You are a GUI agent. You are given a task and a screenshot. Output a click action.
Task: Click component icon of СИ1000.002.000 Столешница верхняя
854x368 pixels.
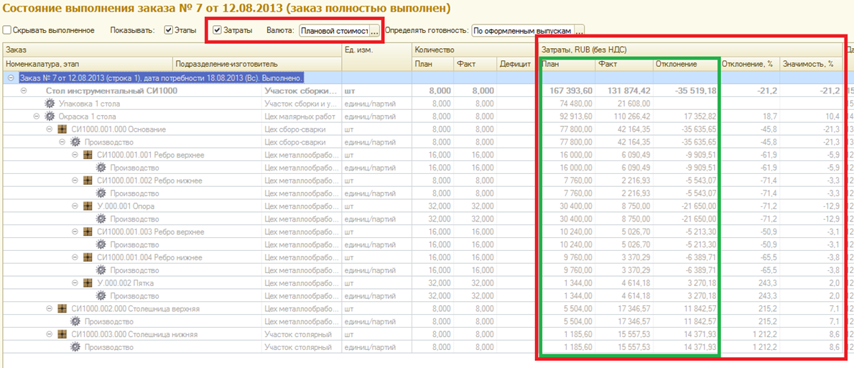click(63, 309)
